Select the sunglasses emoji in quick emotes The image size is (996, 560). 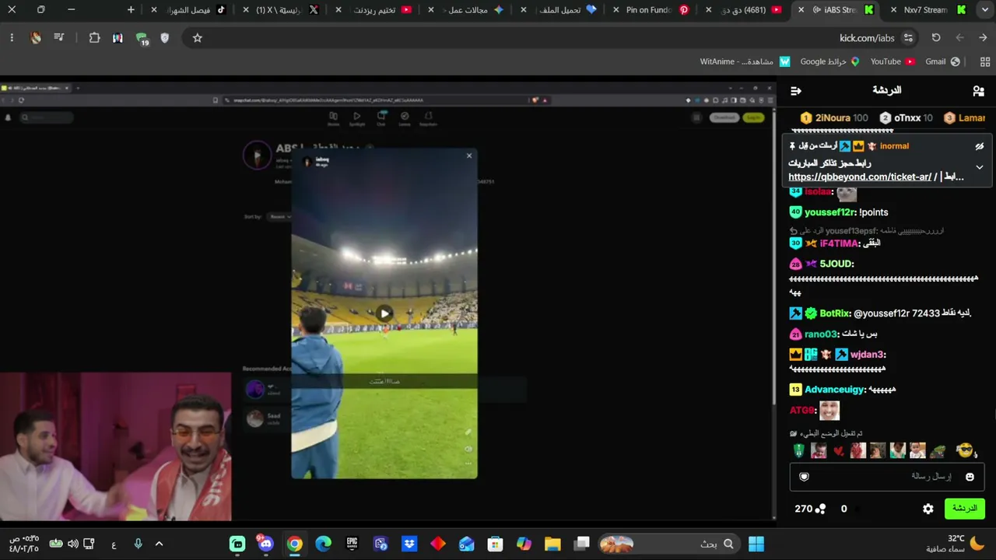point(965,451)
